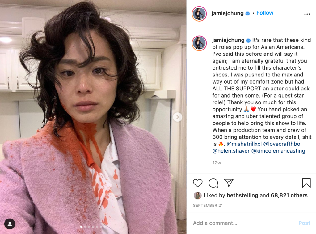Image resolution: width=316 pixels, height=234 pixels.
Task: Click the verified badge beside header username
Action: click(247, 14)
